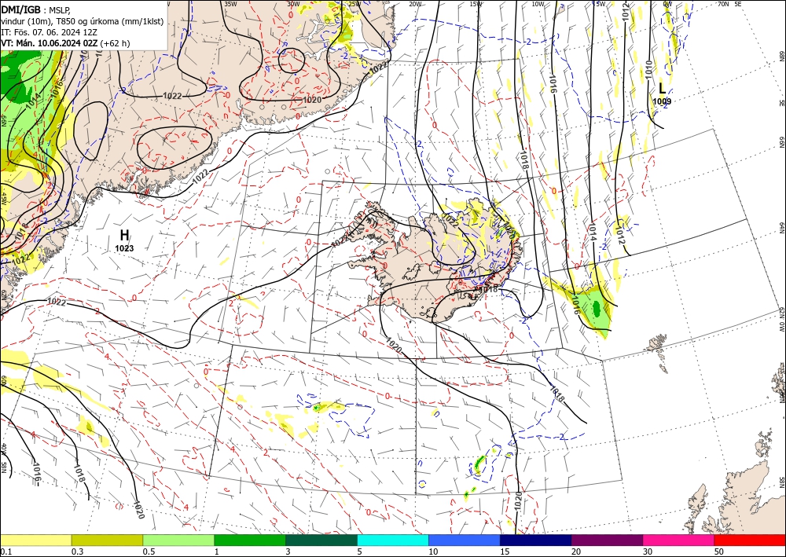Choose the purple 20–30 legend swatch

(607, 540)
